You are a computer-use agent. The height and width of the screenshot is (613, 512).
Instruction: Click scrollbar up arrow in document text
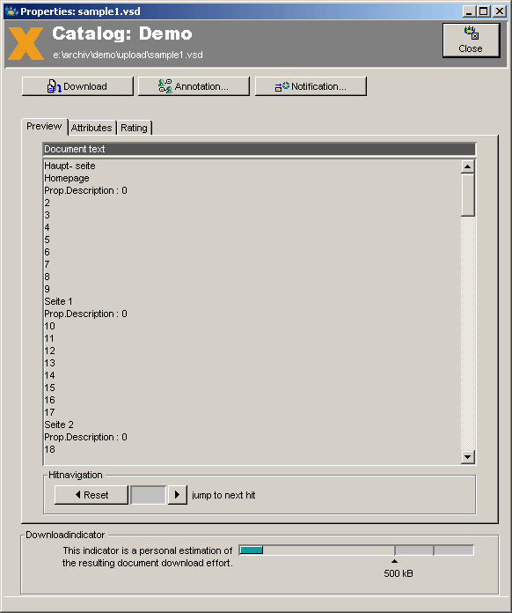pos(467,166)
